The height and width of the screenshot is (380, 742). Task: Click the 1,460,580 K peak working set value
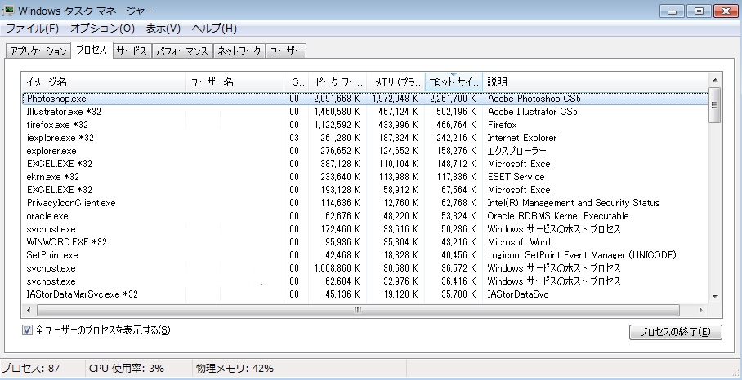point(337,112)
